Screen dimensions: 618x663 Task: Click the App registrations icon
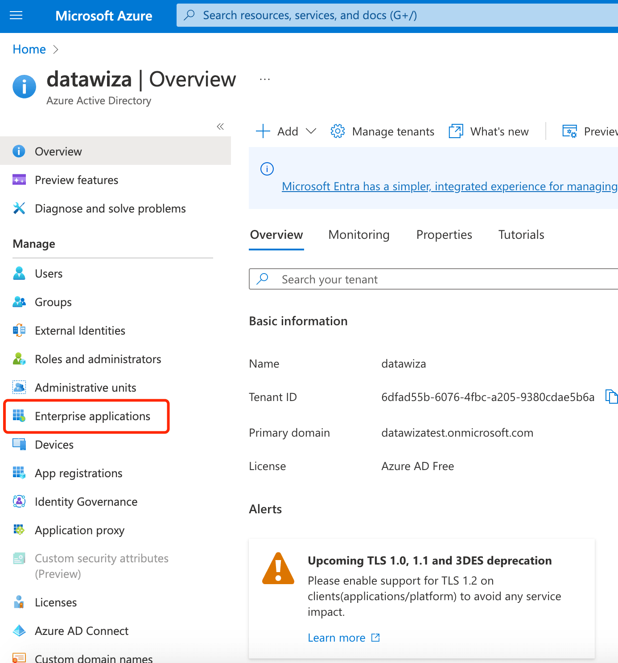[19, 473]
